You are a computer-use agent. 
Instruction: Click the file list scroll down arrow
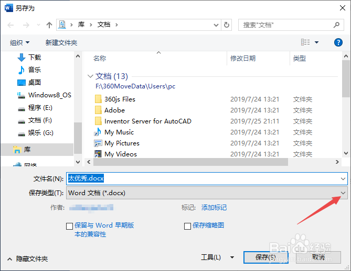346,153
